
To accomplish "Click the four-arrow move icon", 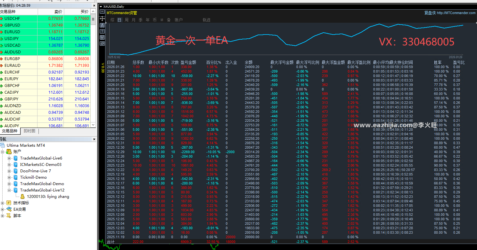I will 102,19.
